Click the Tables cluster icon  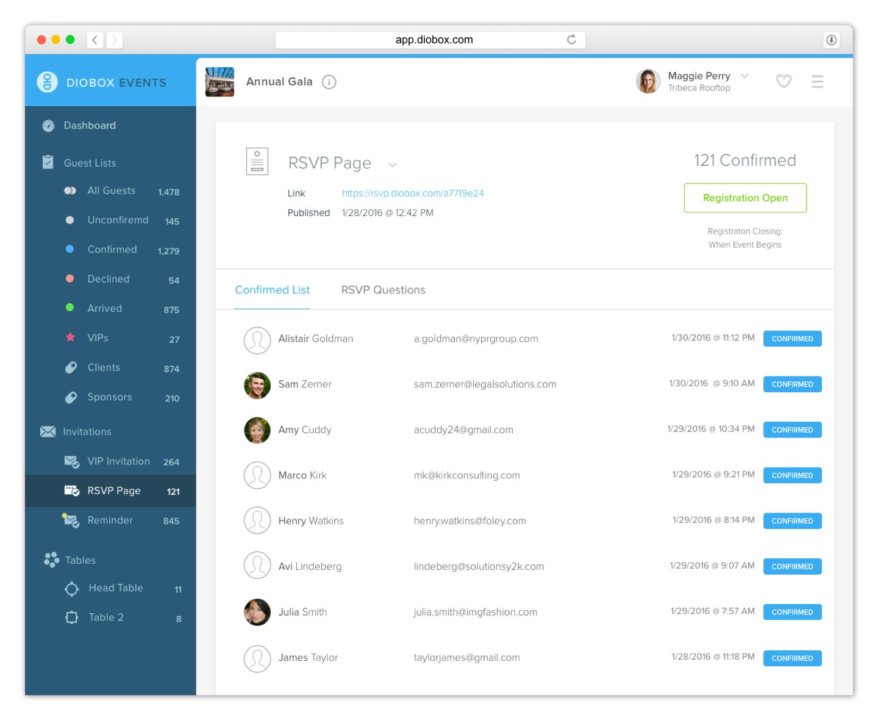click(51, 560)
